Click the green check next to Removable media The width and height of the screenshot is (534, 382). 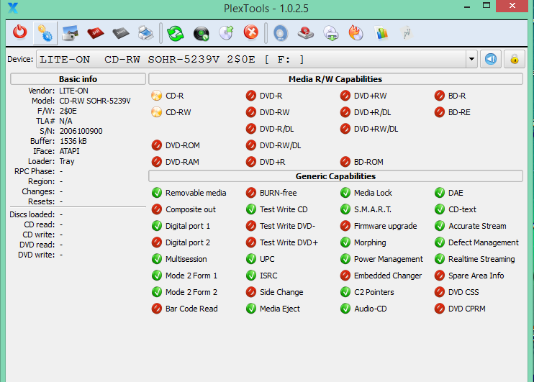coord(156,193)
